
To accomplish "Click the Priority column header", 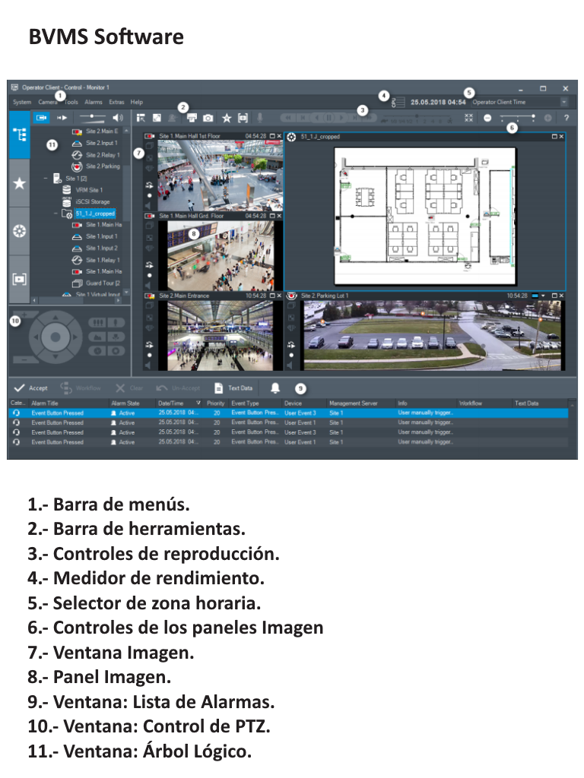I will 215,403.
